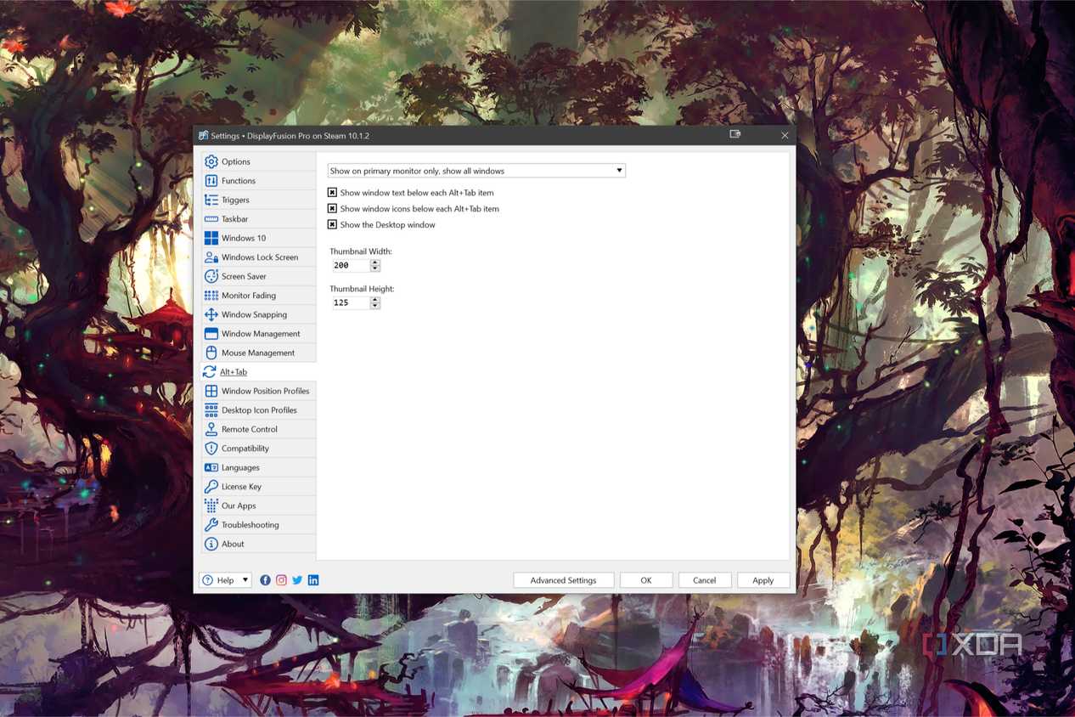The image size is (1075, 717).
Task: Click the Troubleshooting wrench icon
Action: tap(211, 525)
